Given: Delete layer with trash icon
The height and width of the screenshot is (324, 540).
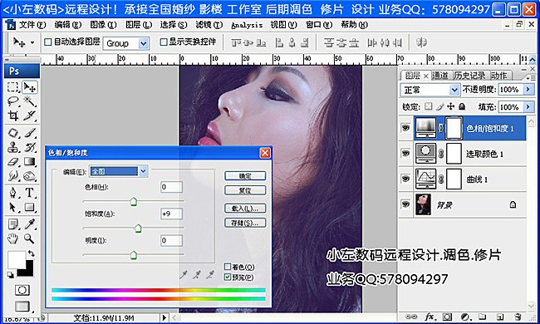Looking at the screenshot, I should (x=518, y=317).
